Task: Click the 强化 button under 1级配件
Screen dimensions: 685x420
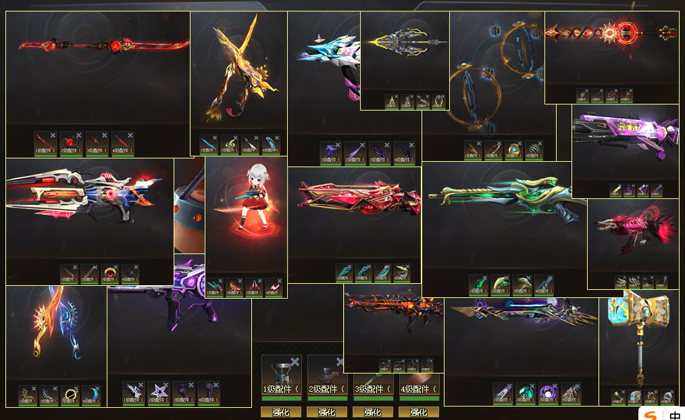Action: [x=281, y=412]
